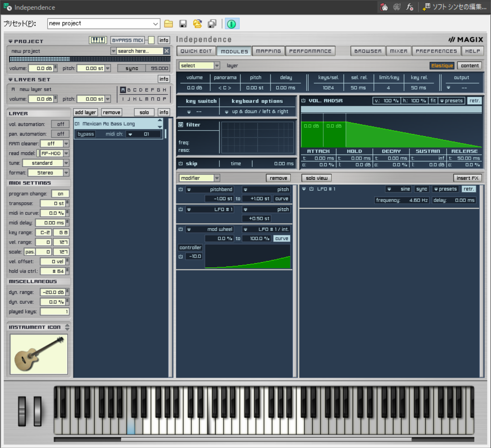
Task: Click the solo view button
Action: [317, 178]
